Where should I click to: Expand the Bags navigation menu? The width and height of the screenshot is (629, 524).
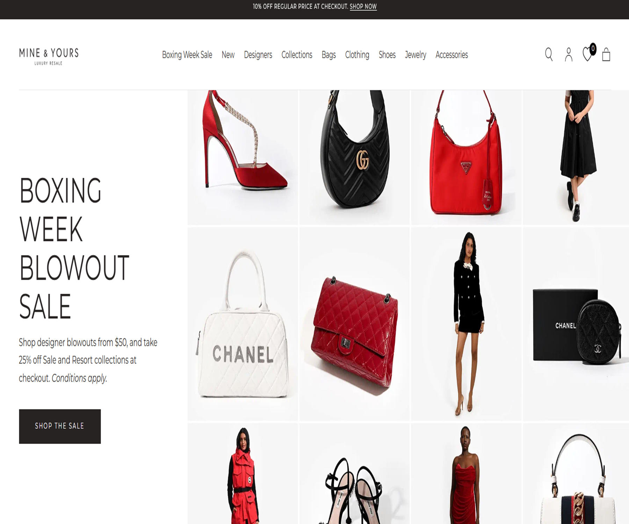pyautogui.click(x=328, y=55)
